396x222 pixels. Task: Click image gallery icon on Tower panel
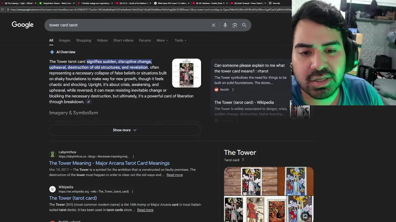tap(305, 216)
